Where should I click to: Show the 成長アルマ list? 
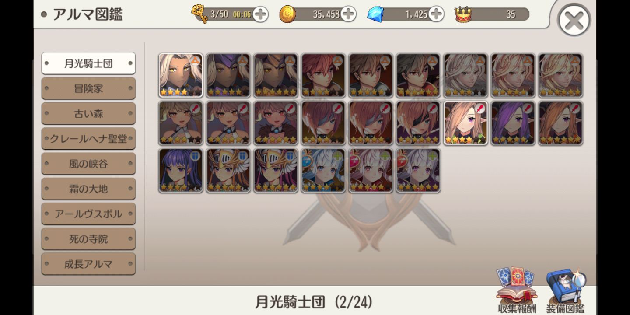(88, 264)
